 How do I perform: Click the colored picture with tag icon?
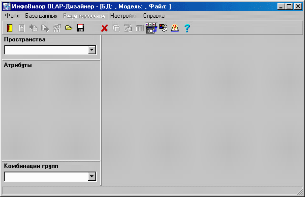(163, 28)
